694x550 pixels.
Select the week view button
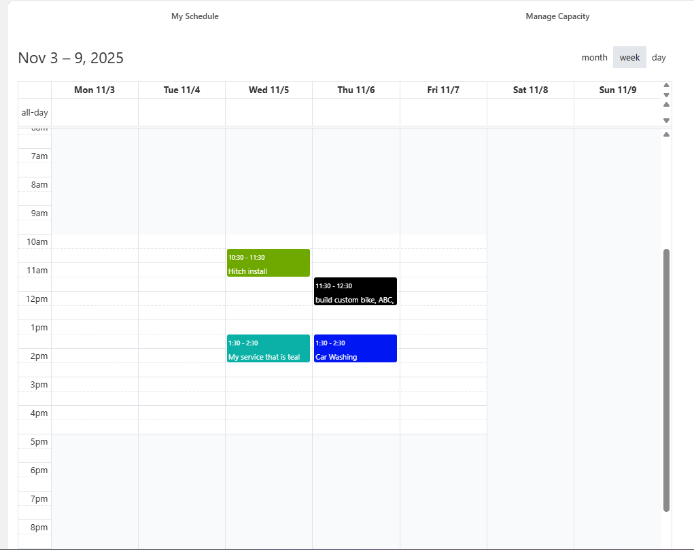[629, 58]
